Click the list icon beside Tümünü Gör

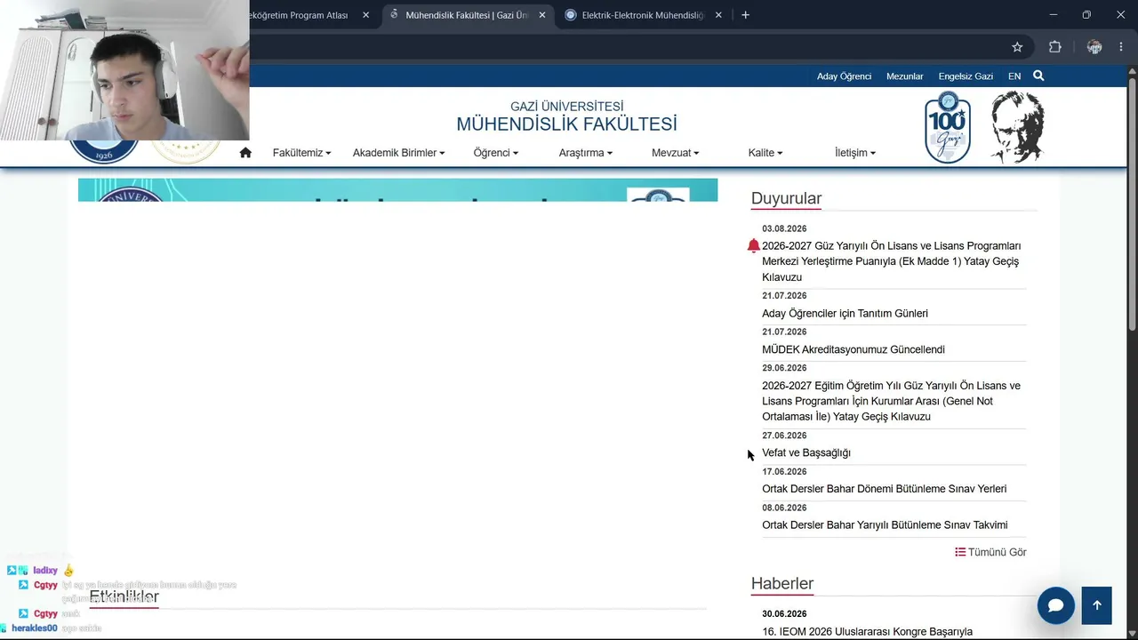[960, 552]
